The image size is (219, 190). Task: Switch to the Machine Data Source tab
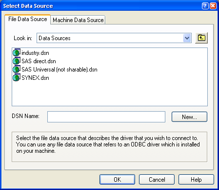[x=78, y=20]
